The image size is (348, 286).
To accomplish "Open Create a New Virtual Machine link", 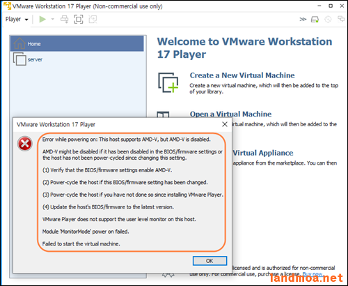I will pyautogui.click(x=242, y=75).
